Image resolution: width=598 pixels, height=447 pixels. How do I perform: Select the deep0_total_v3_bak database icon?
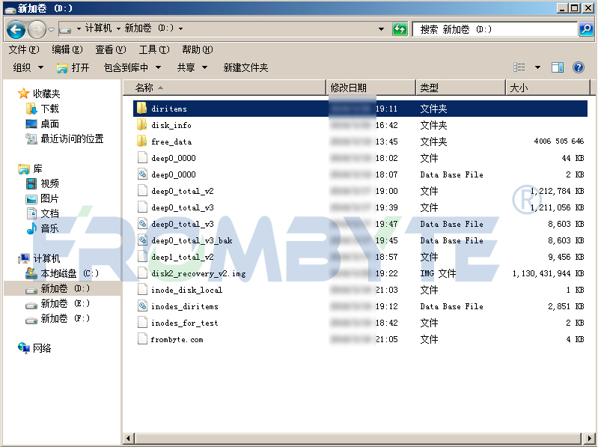142,240
